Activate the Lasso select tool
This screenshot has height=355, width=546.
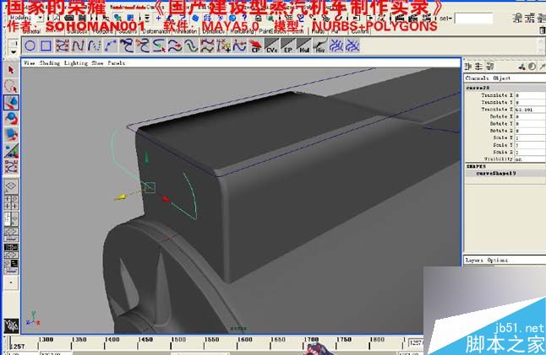(x=11, y=86)
